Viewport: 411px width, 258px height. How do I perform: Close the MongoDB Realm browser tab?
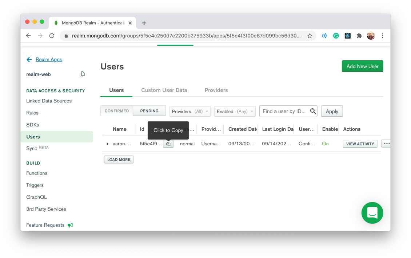tap(130, 23)
